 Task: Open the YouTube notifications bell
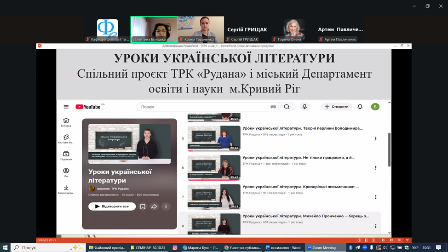point(360,107)
